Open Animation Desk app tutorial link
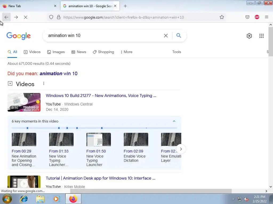273x204 pixels. (101, 178)
